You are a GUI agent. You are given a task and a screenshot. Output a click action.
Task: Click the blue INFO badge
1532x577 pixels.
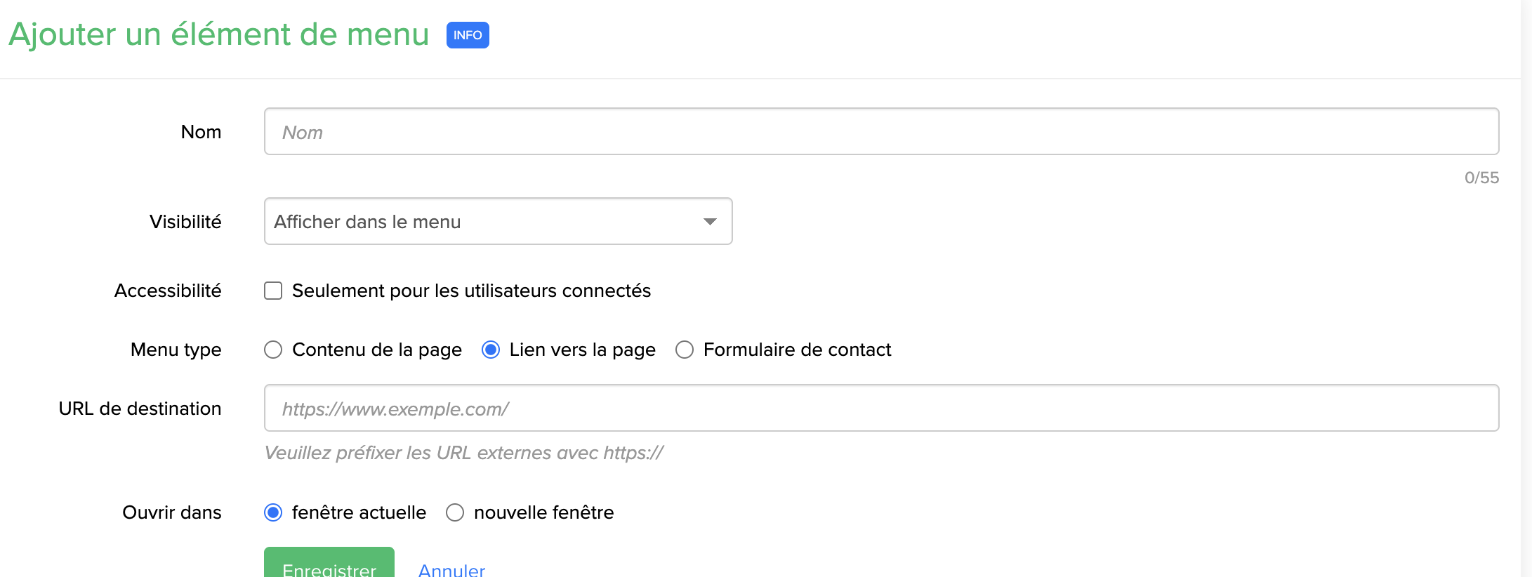point(468,35)
